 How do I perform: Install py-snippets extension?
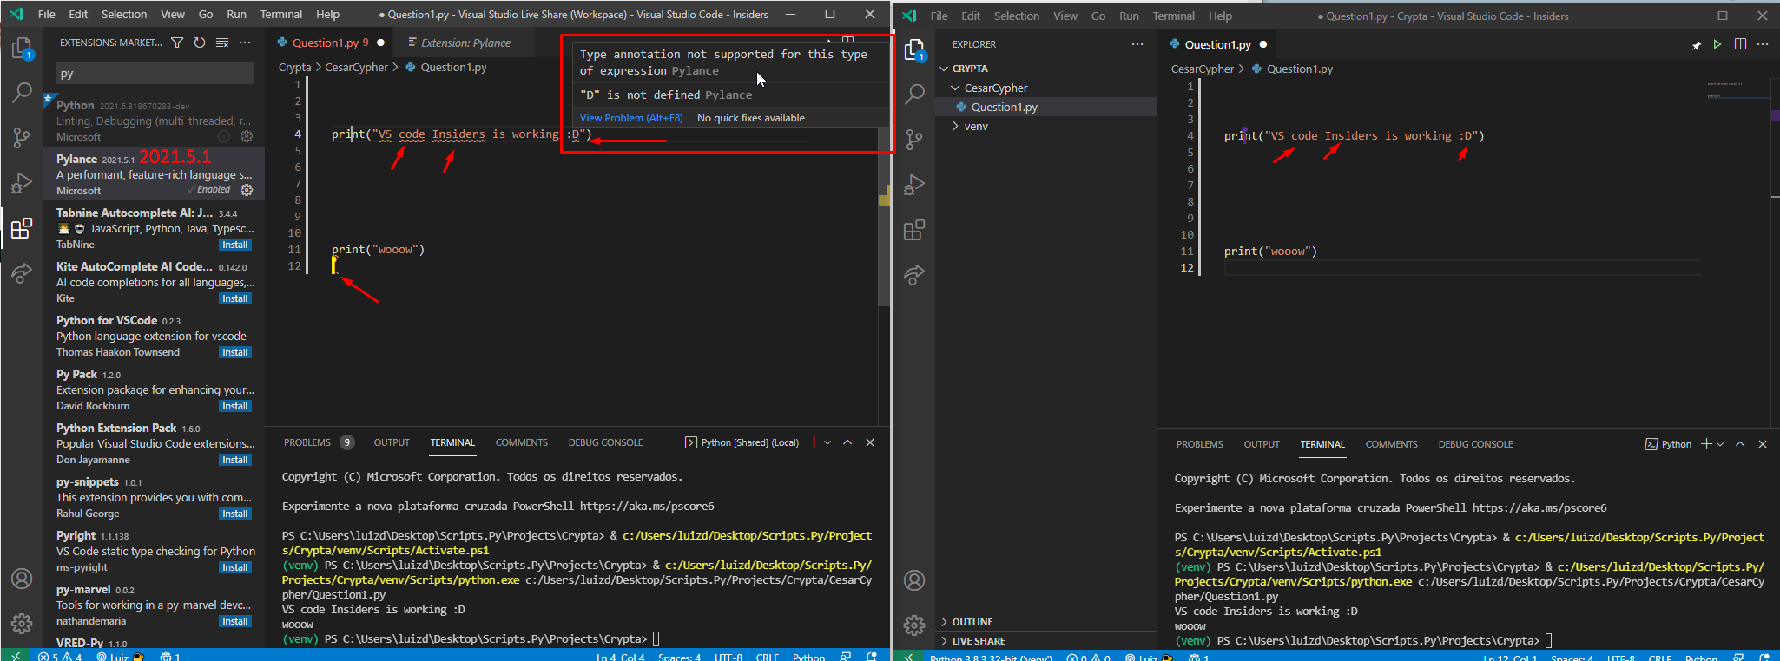point(235,514)
